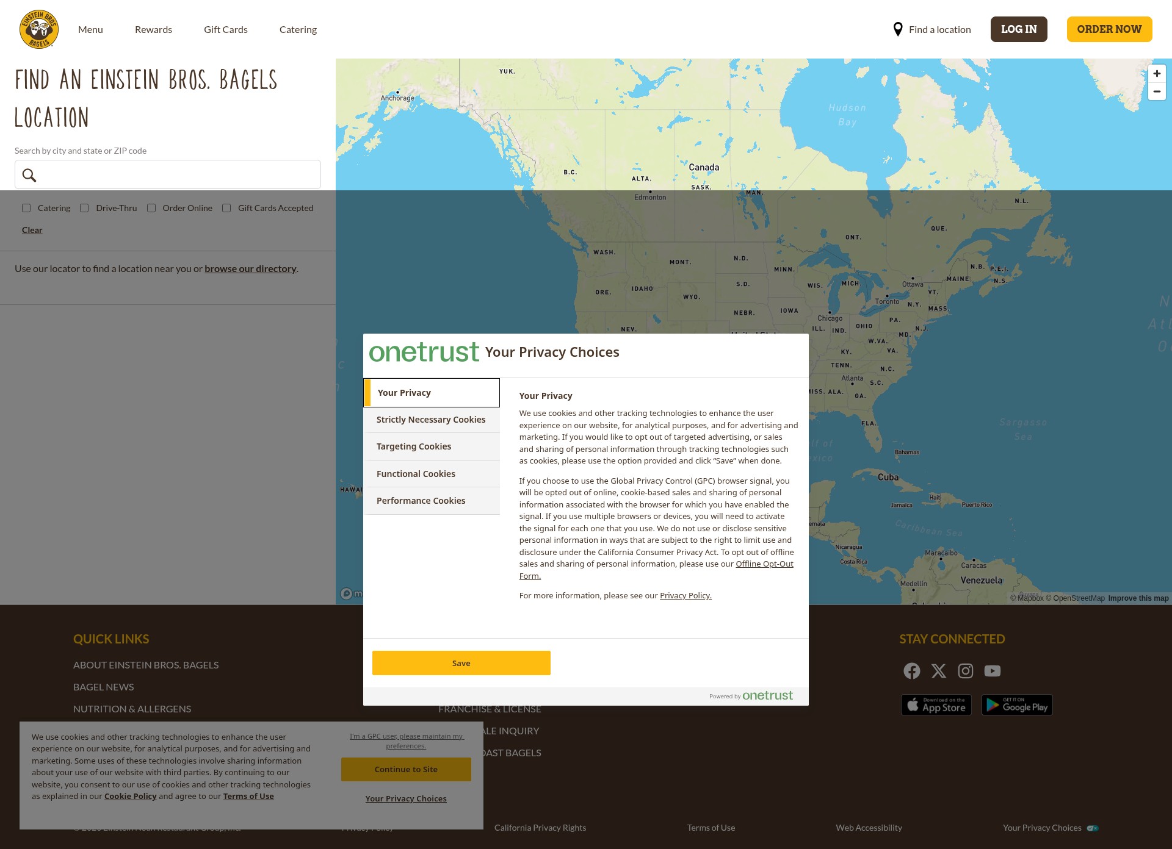
Task: Click Improve this map link
Action: [x=1138, y=598]
